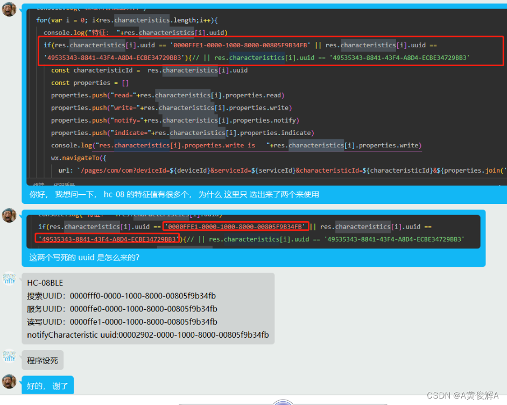Select the notifyCharacteristic uuid:00002902 line
The height and width of the screenshot is (405, 507).
148,335
